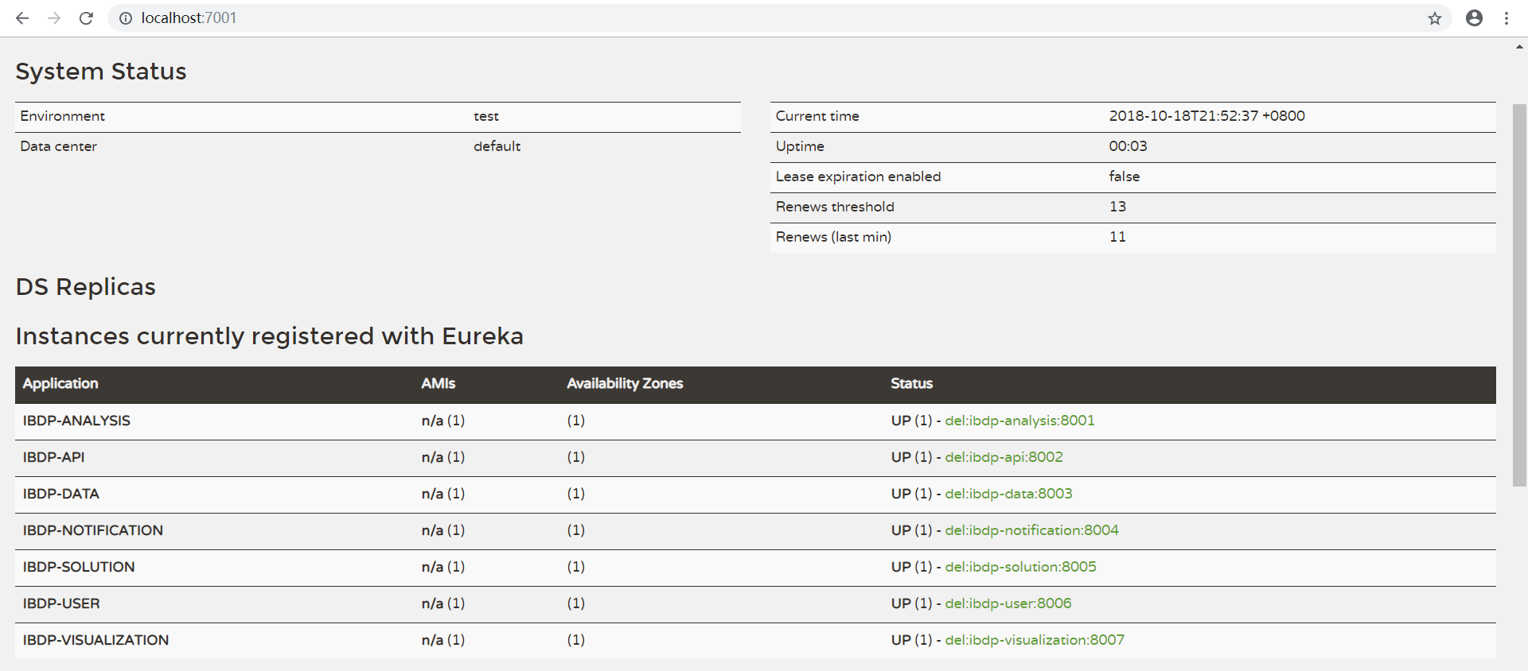
Task: Click the DS Replicas heading
Action: [86, 287]
